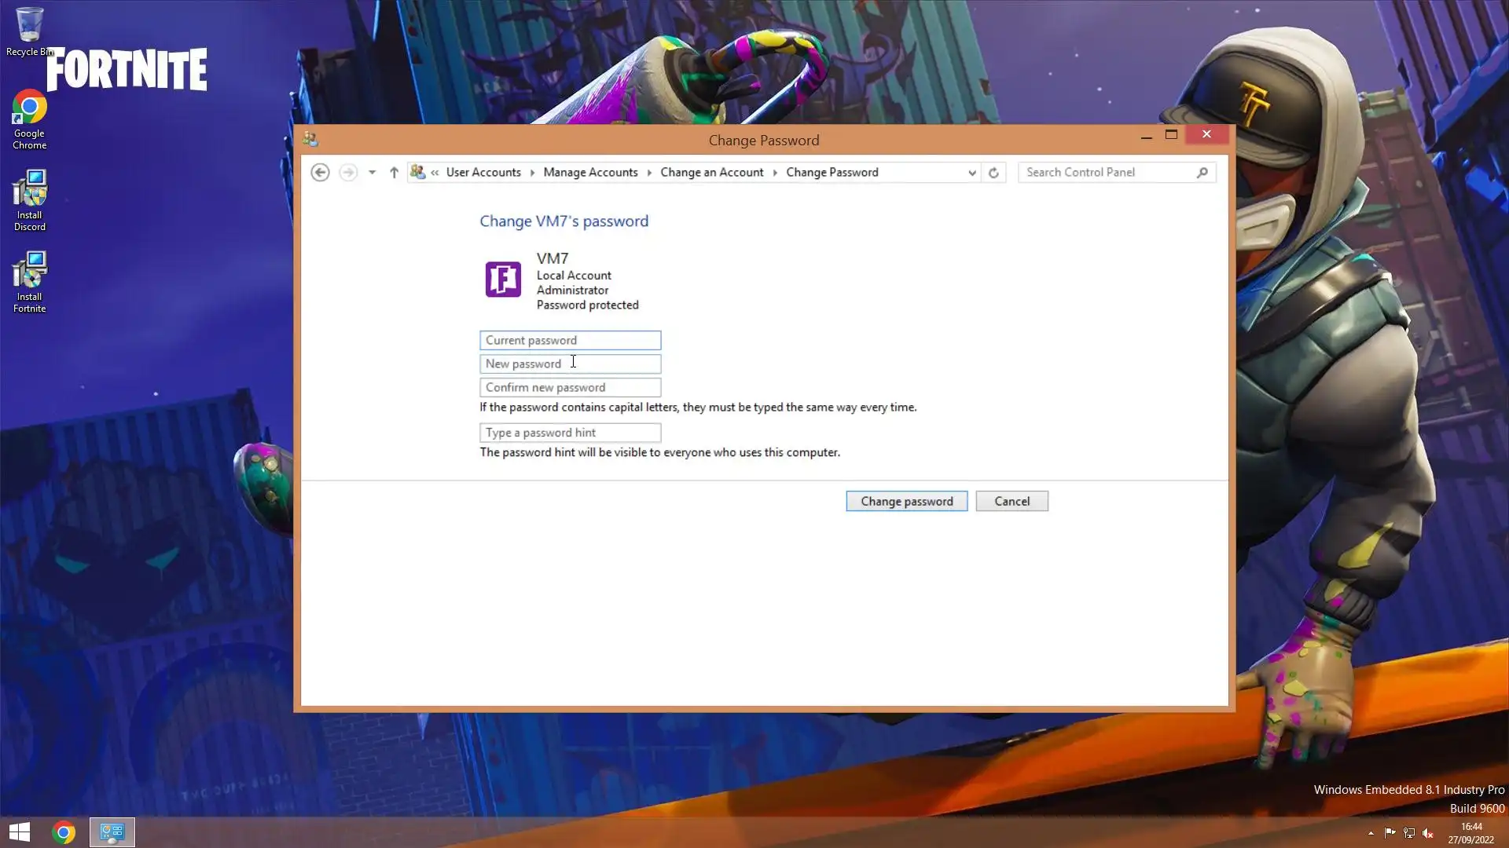Show hidden system tray icons
Image resolution: width=1509 pixels, height=848 pixels.
(x=1371, y=833)
